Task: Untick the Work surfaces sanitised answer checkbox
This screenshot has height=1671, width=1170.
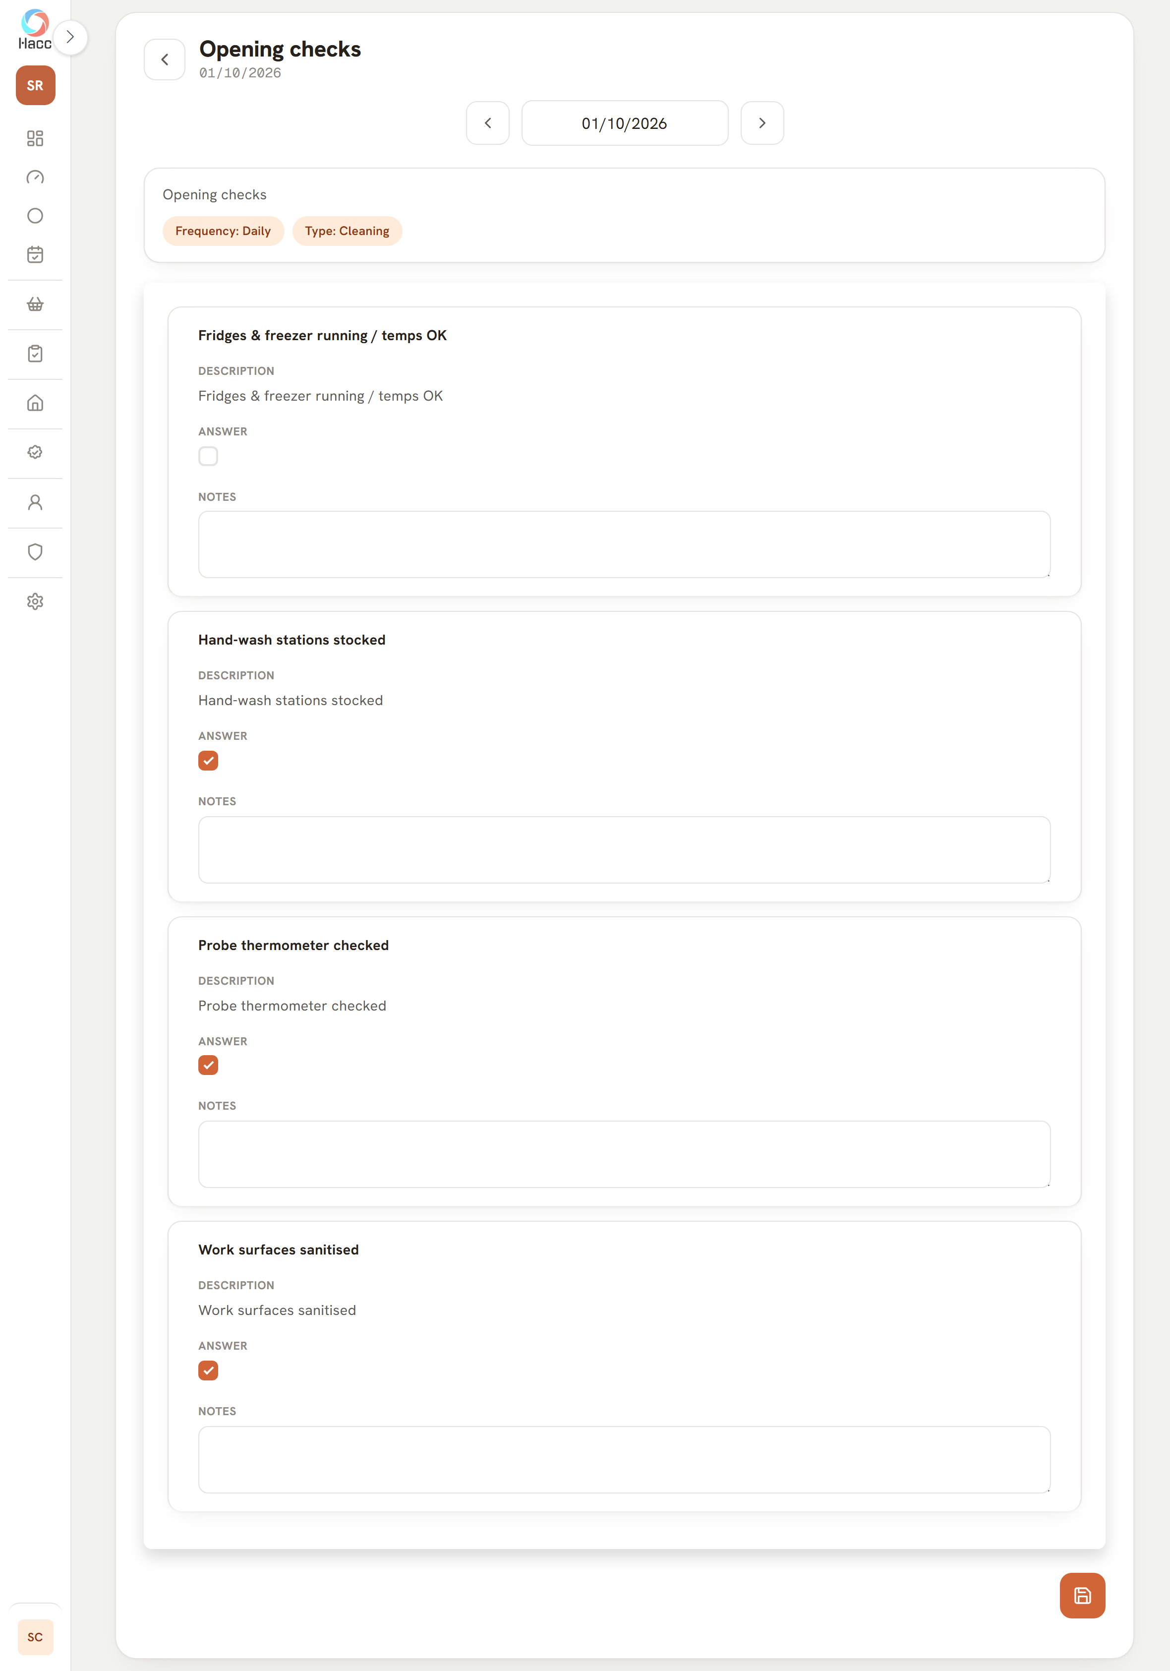Action: [x=208, y=1371]
